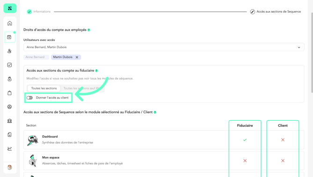
Task: Open the user contacts sidebar icon
Action: [9, 51]
